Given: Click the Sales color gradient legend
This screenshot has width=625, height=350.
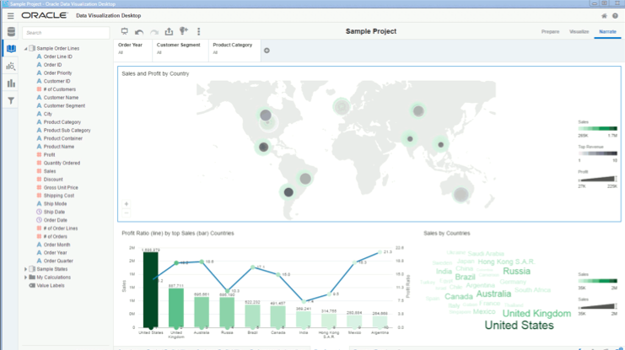Looking at the screenshot, I should click(597, 128).
